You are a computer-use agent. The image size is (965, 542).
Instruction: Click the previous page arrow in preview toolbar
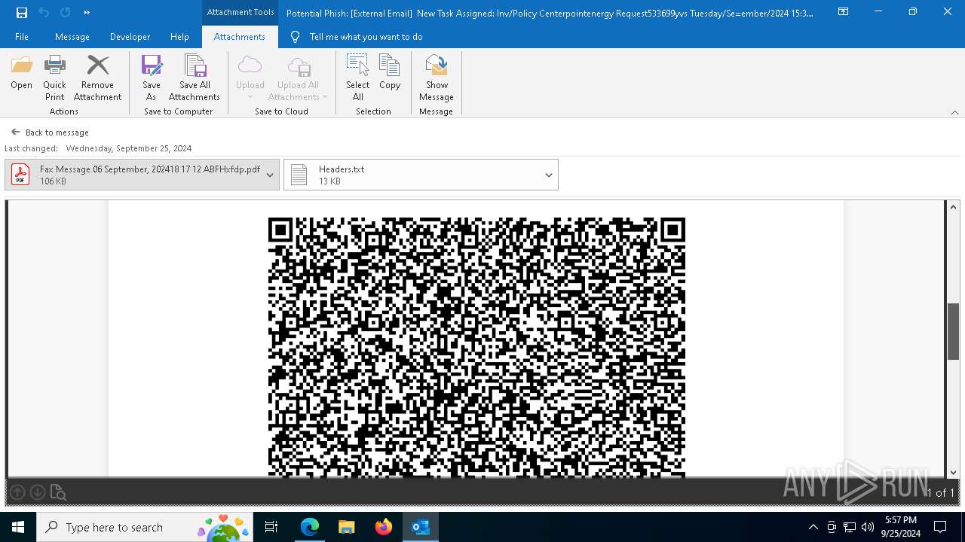point(17,492)
